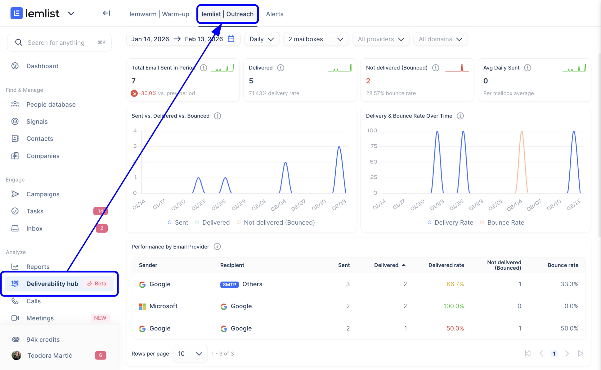The image size is (601, 370).
Task: Open Campaigns in the sidebar
Action: click(x=43, y=194)
